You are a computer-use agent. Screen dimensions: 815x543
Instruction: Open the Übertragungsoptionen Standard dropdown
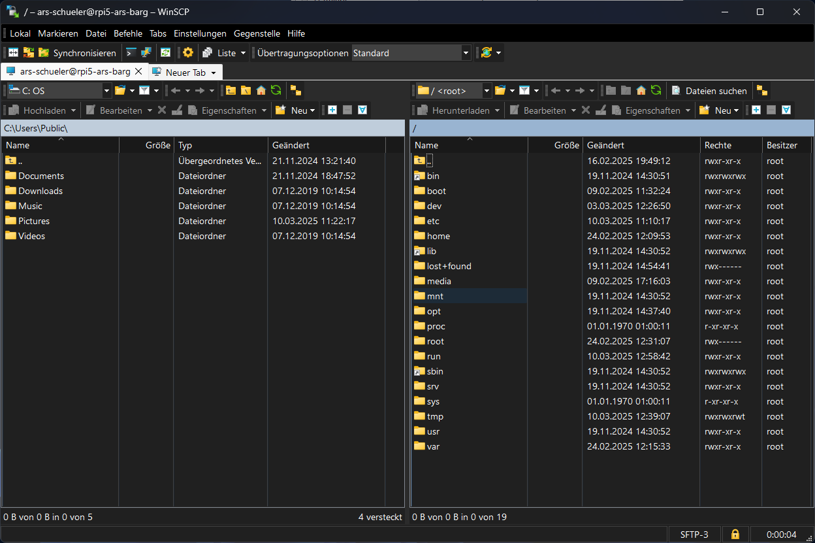point(466,53)
